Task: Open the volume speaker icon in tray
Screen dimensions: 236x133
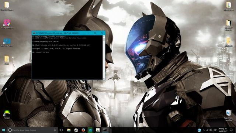Action: 211,130
